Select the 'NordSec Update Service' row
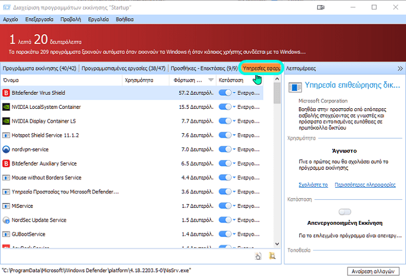Viewport: 406px width, 277px height. point(132,220)
